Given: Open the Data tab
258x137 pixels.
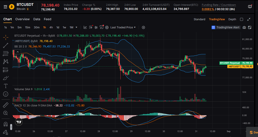Looking at the screenshot, I should (37, 19).
